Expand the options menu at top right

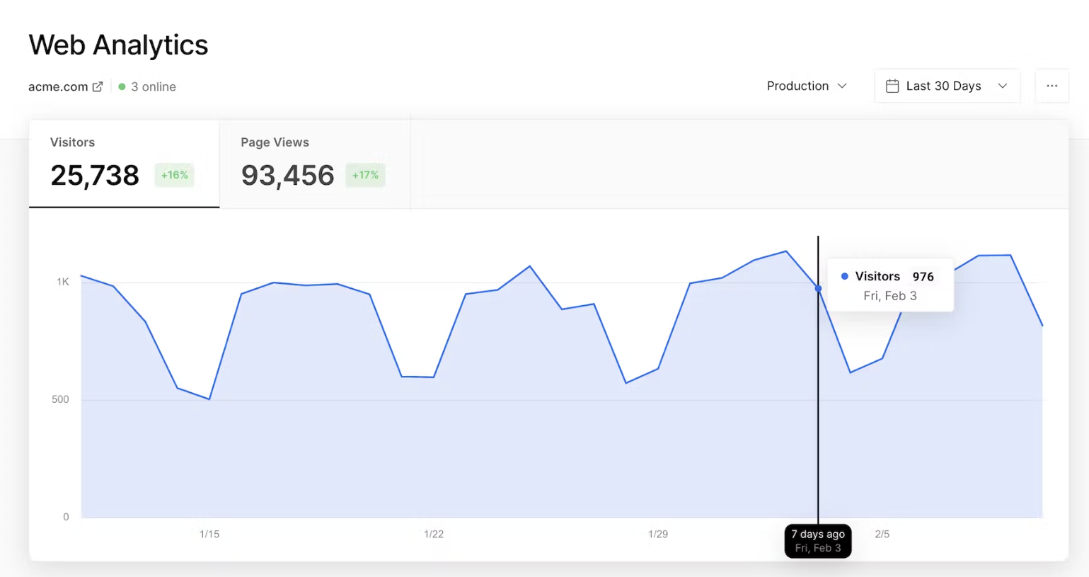1052,86
